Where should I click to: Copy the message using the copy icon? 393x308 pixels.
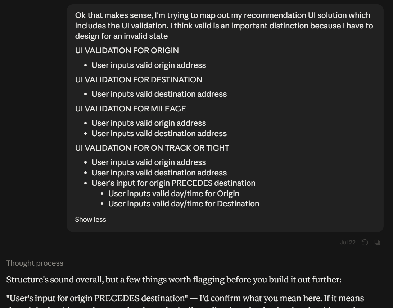point(377,243)
